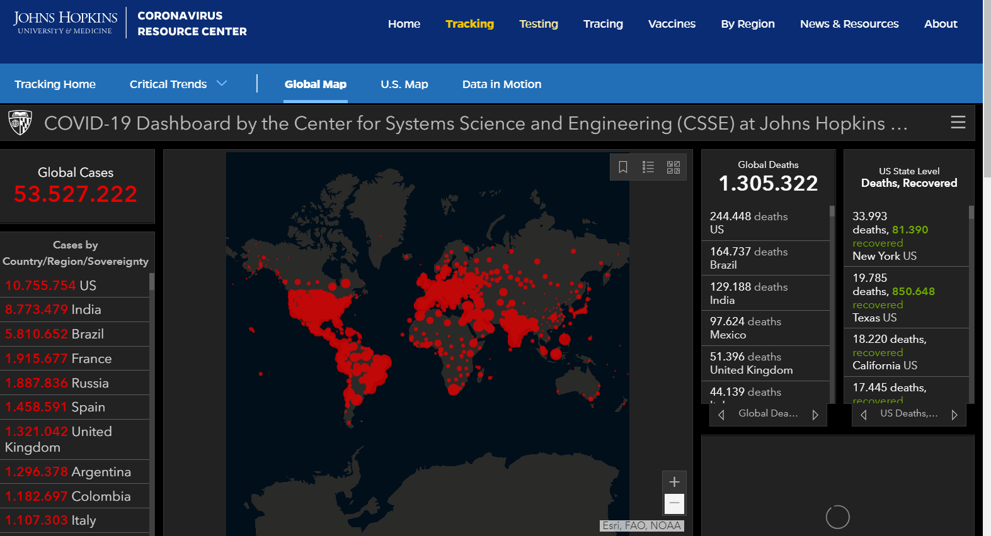Select Spain in the cases list
991x536 pixels.
[x=74, y=407]
